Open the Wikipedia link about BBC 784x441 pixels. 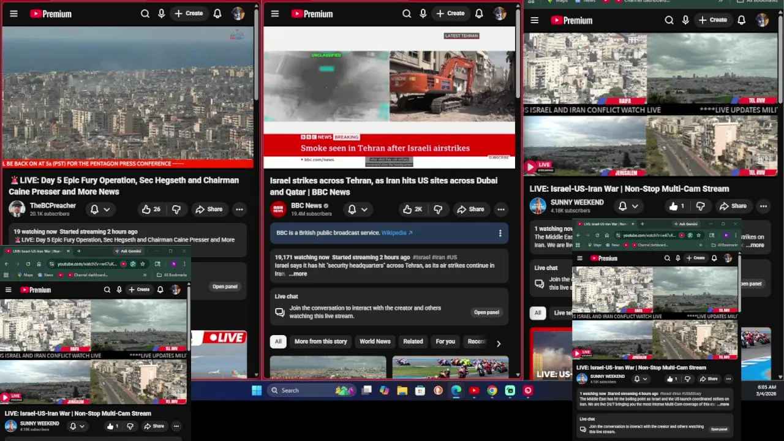point(397,233)
